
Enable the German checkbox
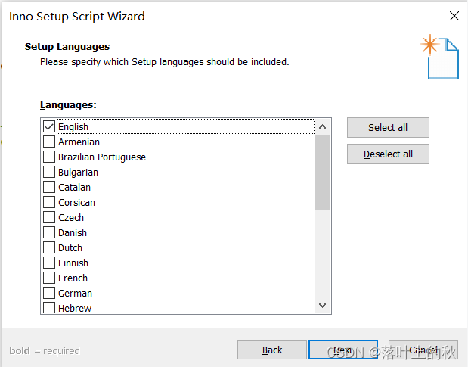click(49, 293)
